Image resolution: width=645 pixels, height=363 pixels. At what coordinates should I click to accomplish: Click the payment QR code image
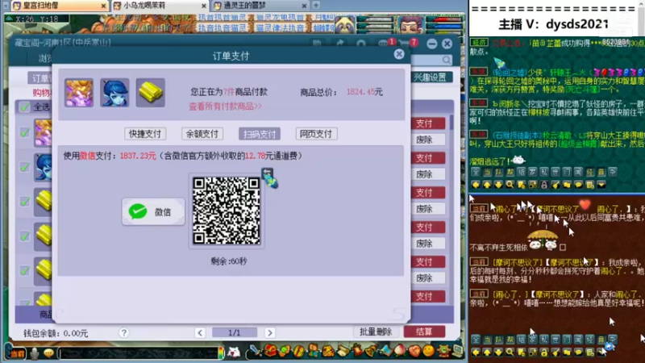click(227, 211)
